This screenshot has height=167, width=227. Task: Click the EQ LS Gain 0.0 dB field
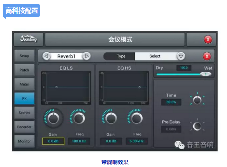pos(54,141)
